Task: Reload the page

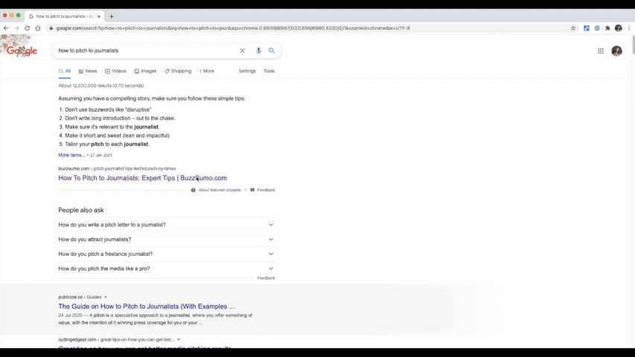Action: [x=28, y=28]
